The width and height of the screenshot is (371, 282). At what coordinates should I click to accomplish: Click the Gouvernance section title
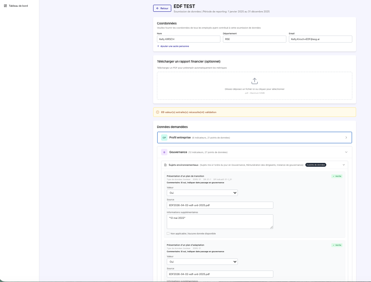click(x=178, y=152)
